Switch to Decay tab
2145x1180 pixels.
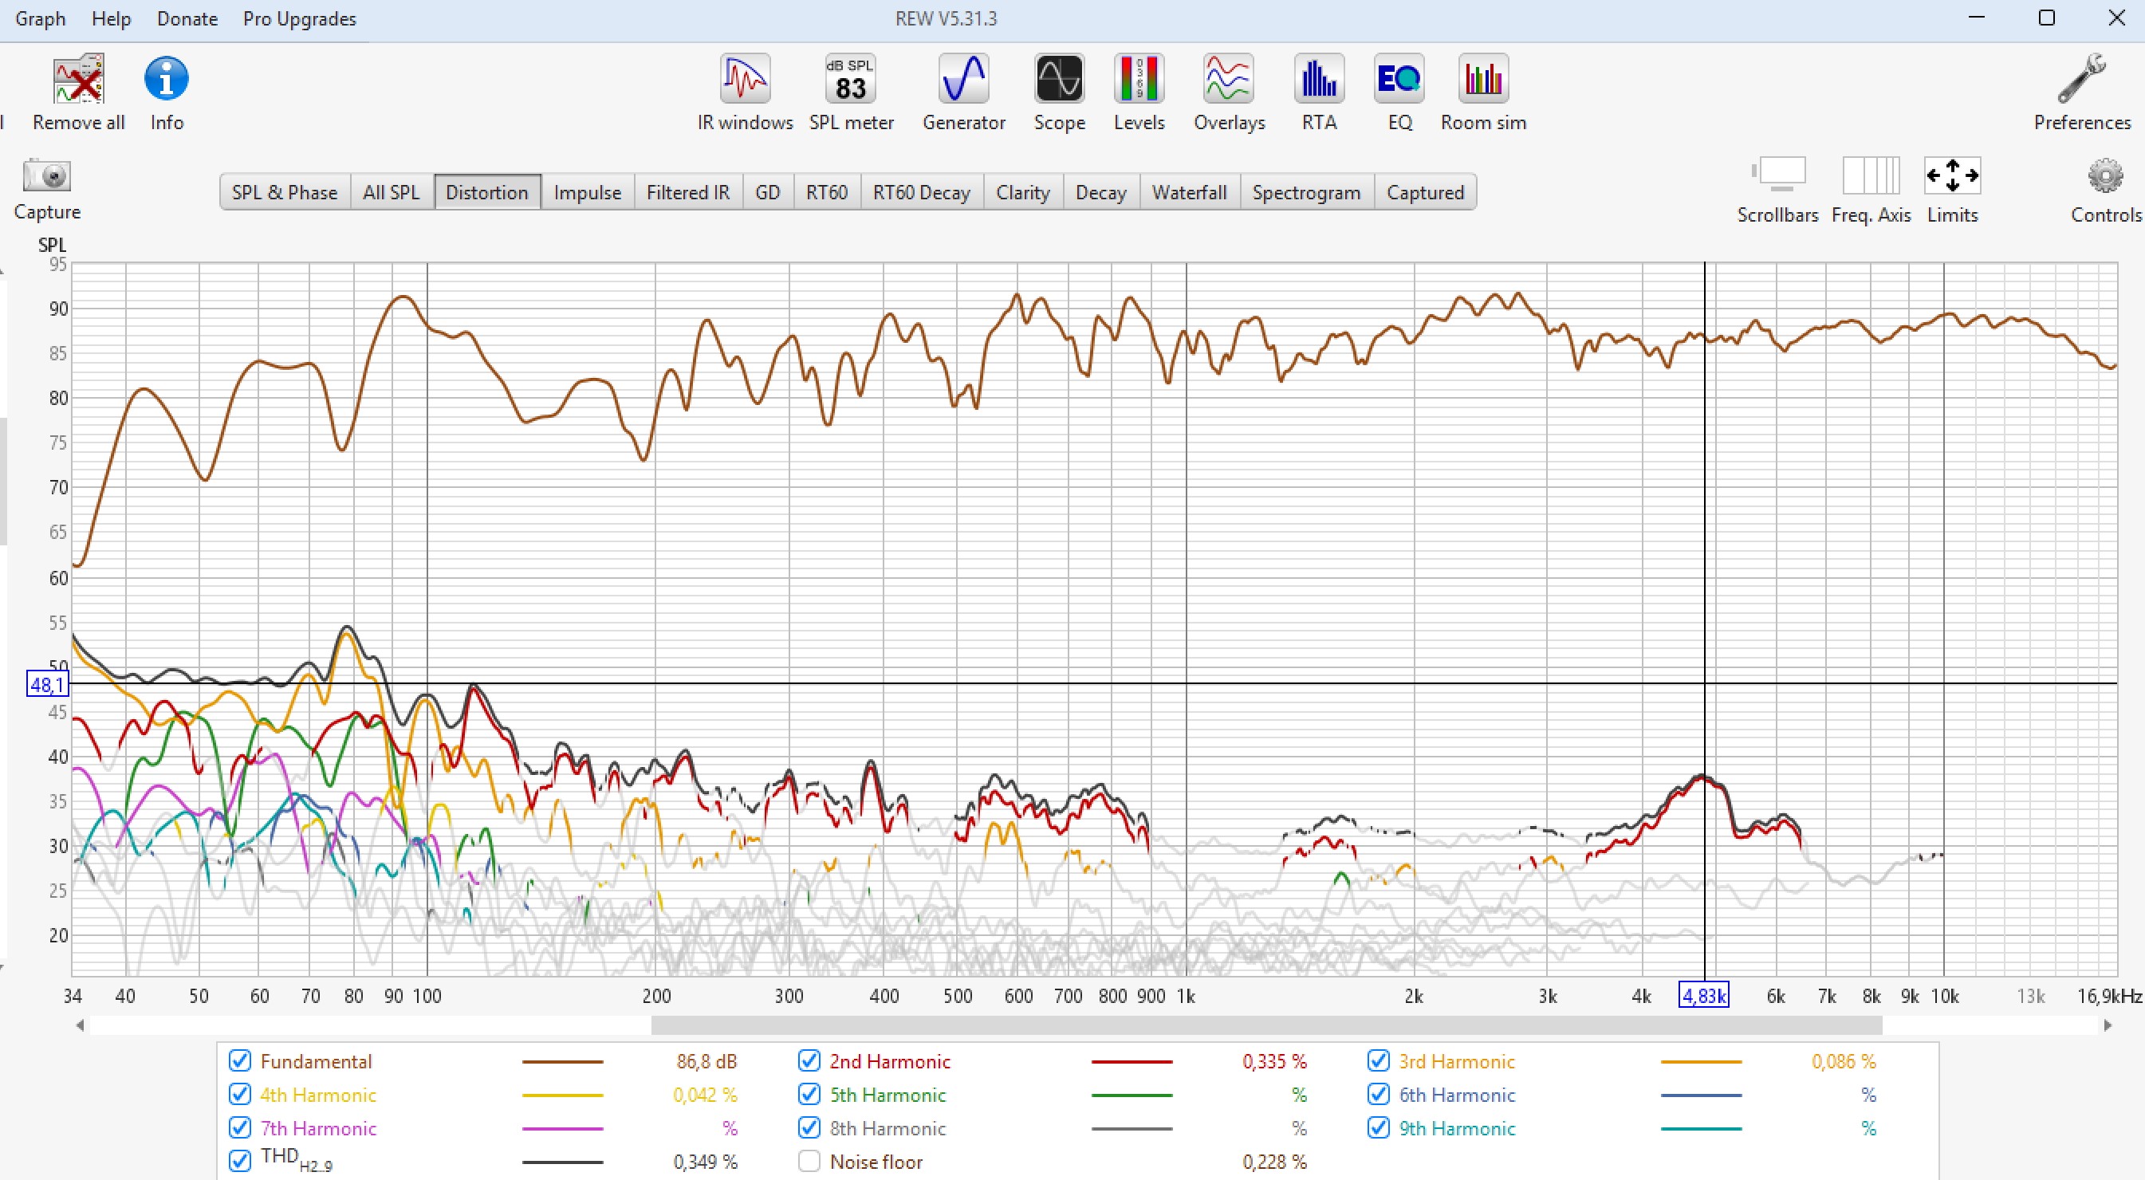(x=1101, y=192)
